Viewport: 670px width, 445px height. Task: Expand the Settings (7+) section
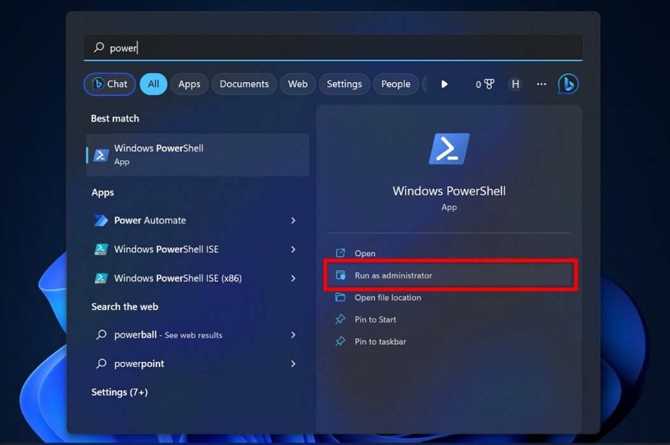[x=120, y=392]
